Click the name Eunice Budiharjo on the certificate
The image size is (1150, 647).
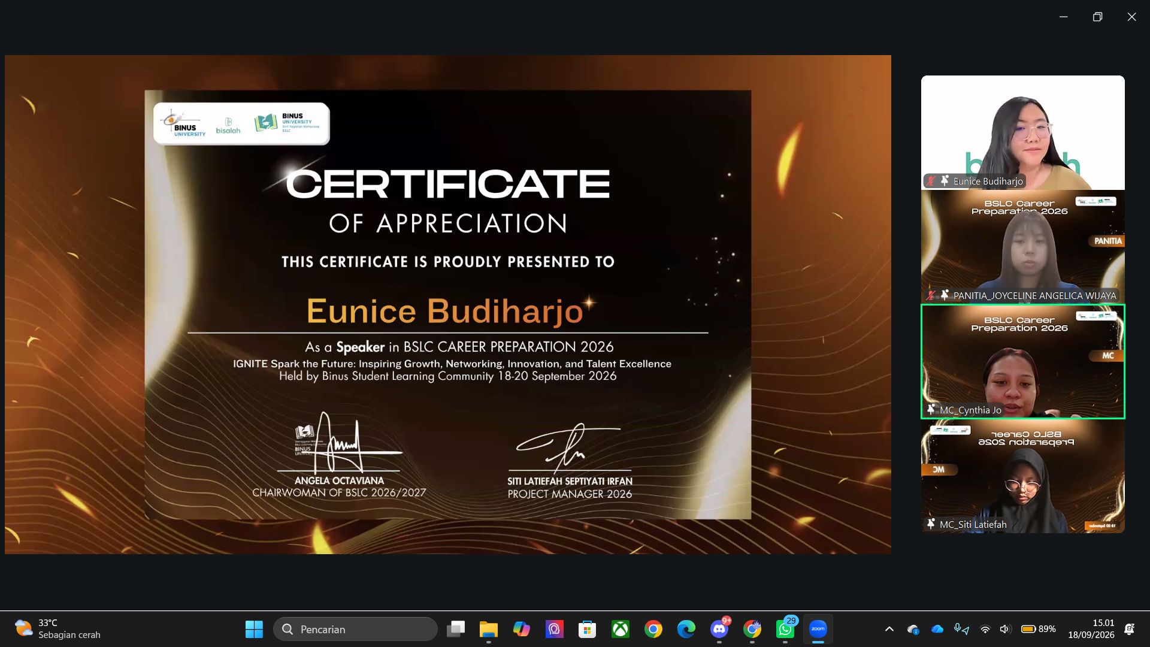click(445, 312)
